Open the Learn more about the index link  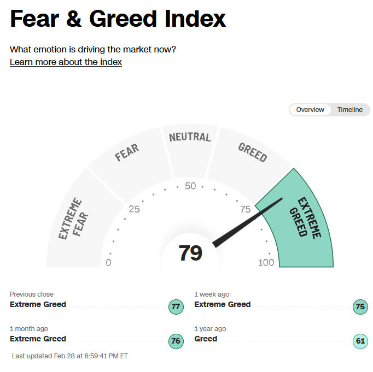click(66, 62)
